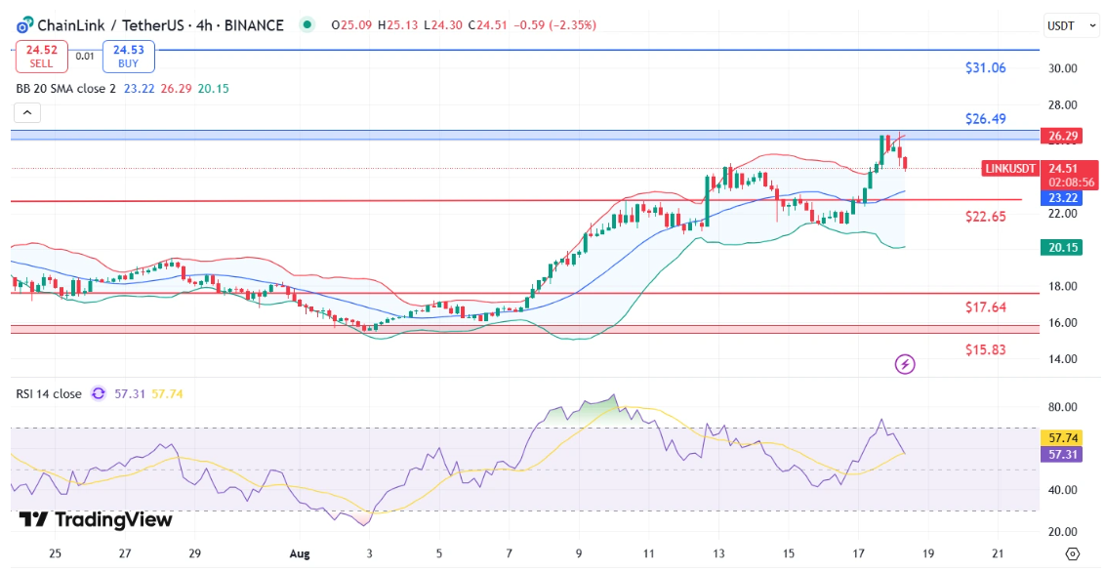Click the $17.64 support label
The image size is (1105, 572).
point(985,307)
